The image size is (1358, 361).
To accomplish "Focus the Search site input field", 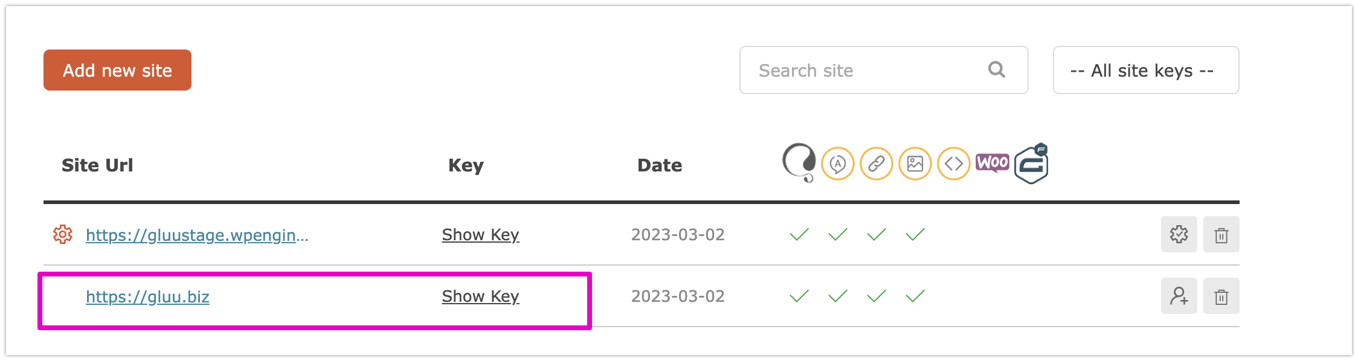I will (x=884, y=70).
